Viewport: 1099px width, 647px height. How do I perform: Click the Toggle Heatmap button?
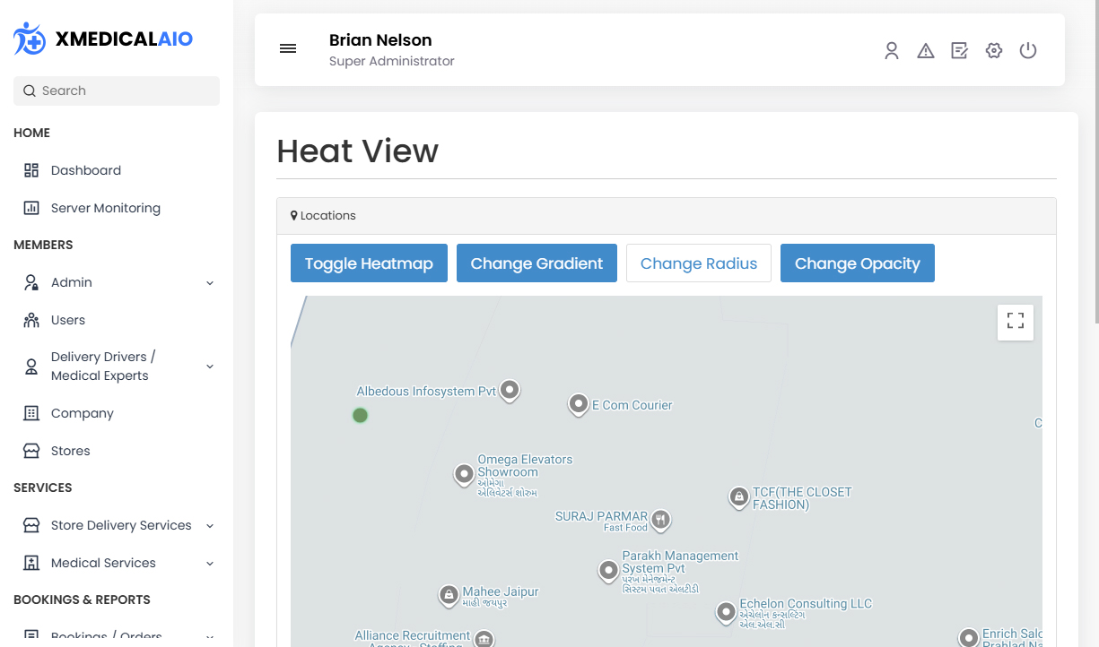[x=369, y=263]
